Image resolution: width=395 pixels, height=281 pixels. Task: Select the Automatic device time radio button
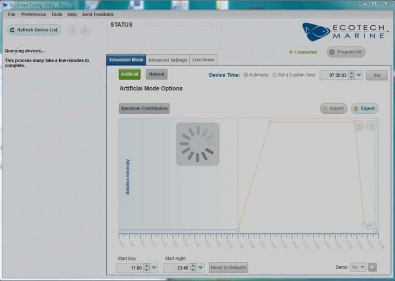click(x=246, y=75)
